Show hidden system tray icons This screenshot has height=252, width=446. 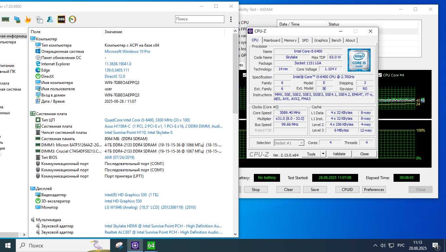[375, 245]
